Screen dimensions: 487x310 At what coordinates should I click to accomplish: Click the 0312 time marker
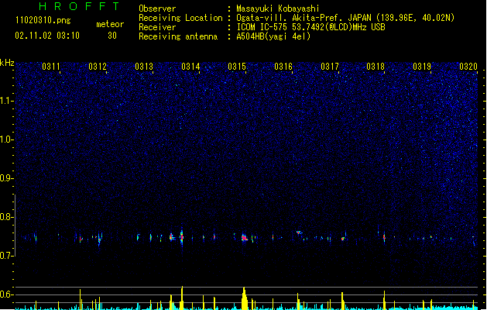pyautogui.click(x=98, y=67)
